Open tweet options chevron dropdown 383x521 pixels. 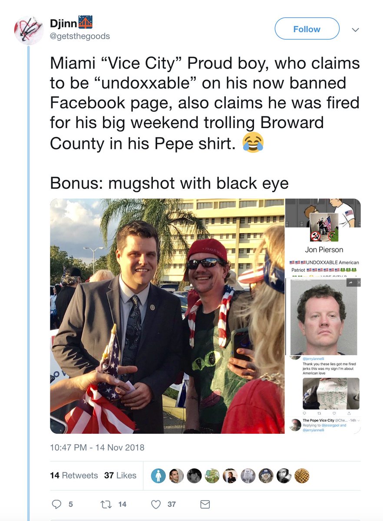[355, 30]
